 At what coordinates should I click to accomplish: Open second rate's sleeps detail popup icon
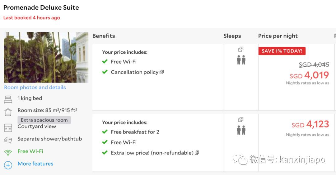(x=241, y=119)
